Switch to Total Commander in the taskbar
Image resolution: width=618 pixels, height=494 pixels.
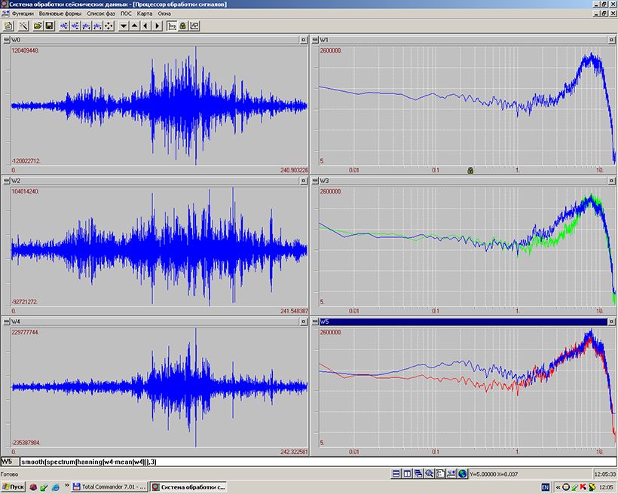[x=110, y=487]
